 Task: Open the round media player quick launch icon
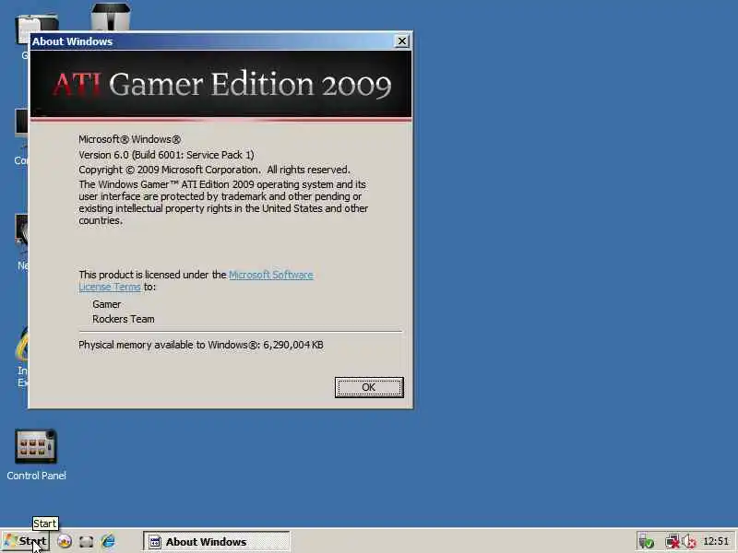(65, 541)
